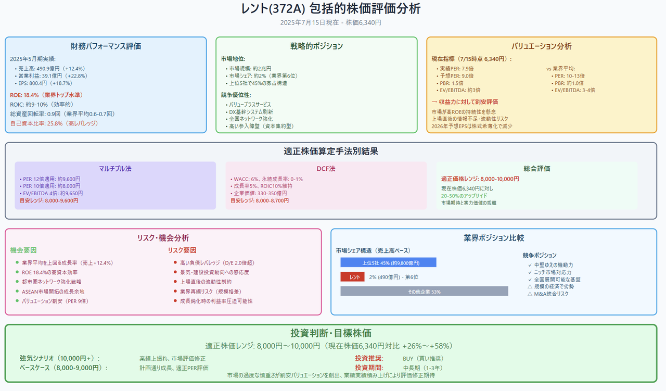Screen dimensions: 666x391
Task: Click the checkmark next to ニッチ市場対応力
Action: tap(530, 272)
